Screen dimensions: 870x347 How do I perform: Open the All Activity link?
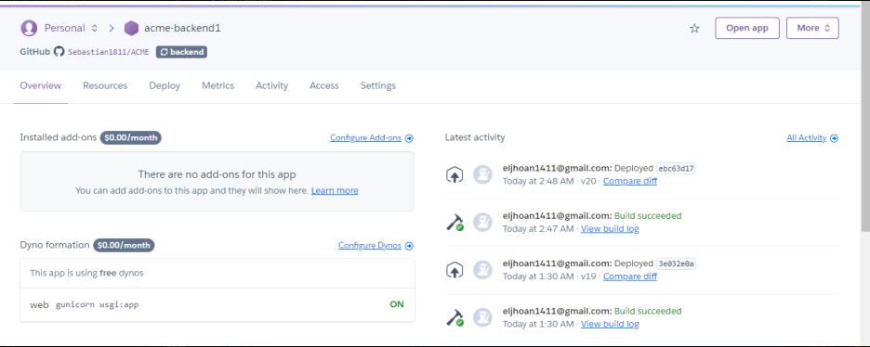806,138
